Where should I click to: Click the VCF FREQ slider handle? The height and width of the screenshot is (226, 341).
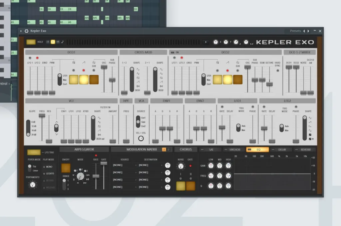pyautogui.click(x=42, y=115)
